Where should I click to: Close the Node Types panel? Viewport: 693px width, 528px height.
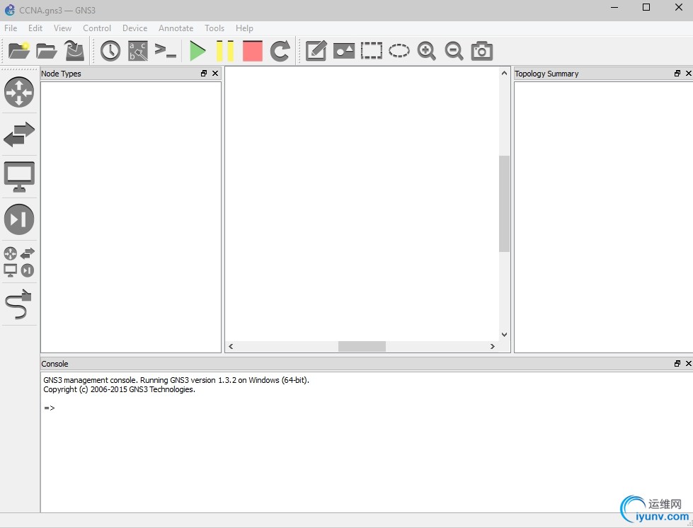(x=215, y=74)
